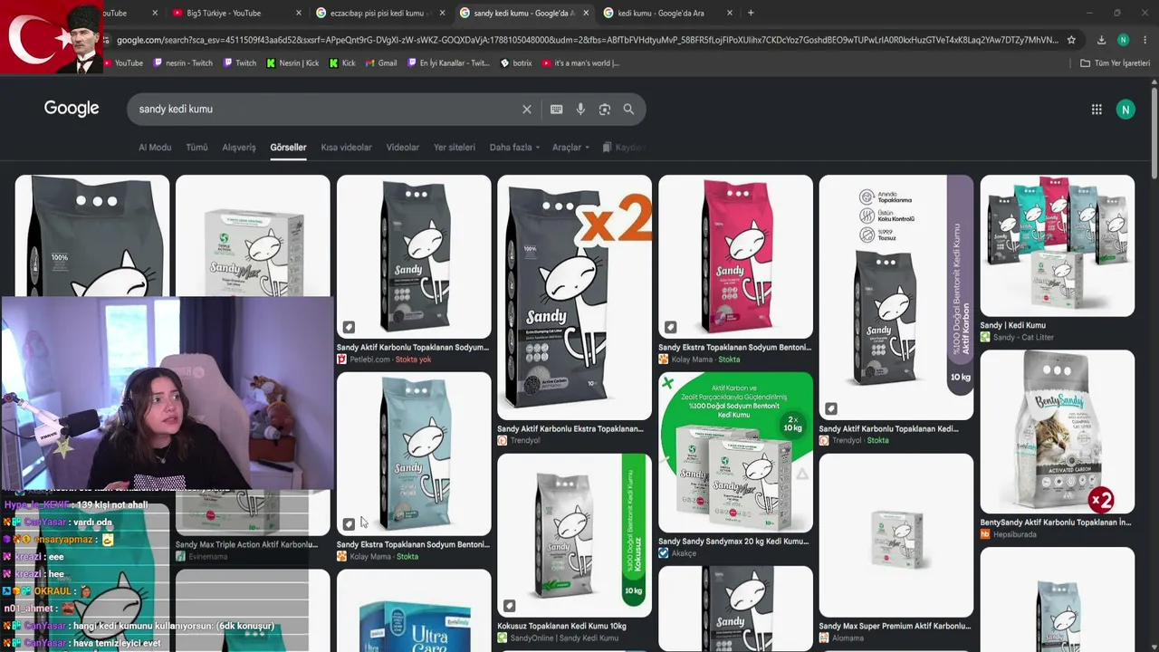
Task: Open the Tüm Yer İşaretleri bookmarks folder
Action: tap(1115, 63)
